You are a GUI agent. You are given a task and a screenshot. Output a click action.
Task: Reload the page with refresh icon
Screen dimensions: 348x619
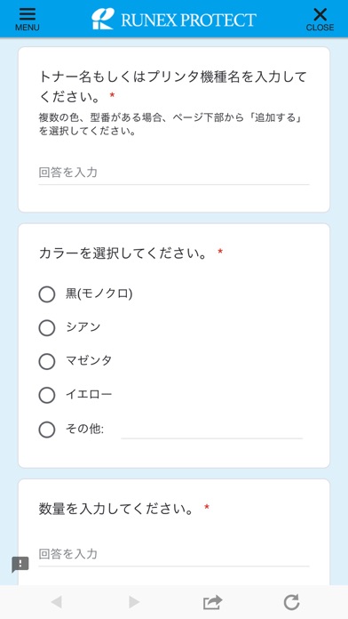292,602
